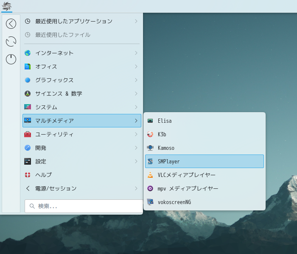Image resolution: width=297 pixels, height=254 pixels.
Task: Expand the 設定 submenu chevron
Action: (136, 161)
